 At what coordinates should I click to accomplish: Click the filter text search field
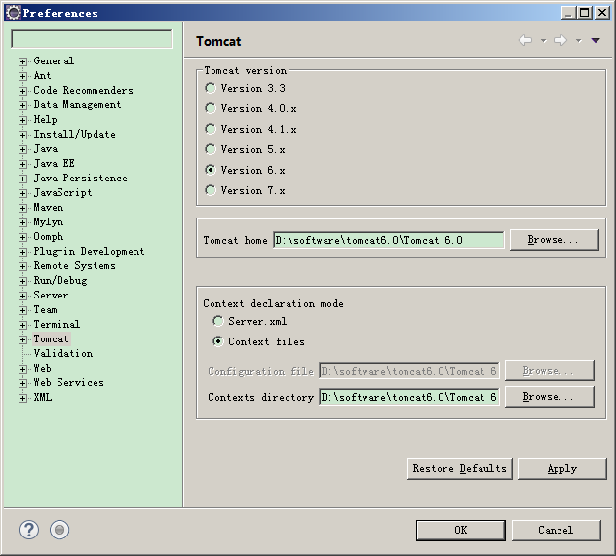coord(92,39)
